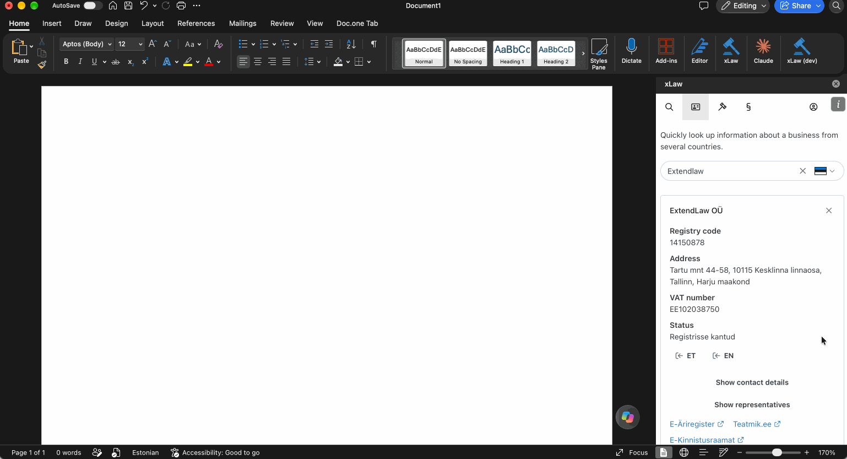Open the Teatmik.ee link
Viewport: 847px width, 459px height.
click(x=757, y=424)
